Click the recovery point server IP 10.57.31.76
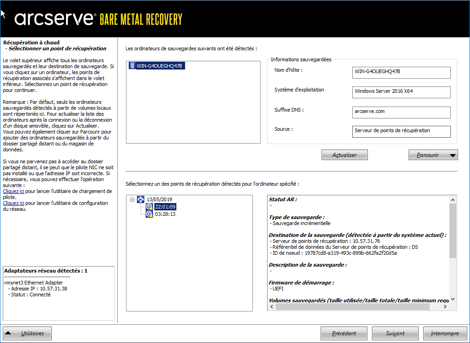Image resolution: width=470 pixels, height=343 pixels. point(366,241)
